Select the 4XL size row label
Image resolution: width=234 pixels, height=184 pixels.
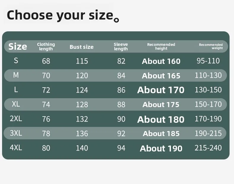click(16, 148)
